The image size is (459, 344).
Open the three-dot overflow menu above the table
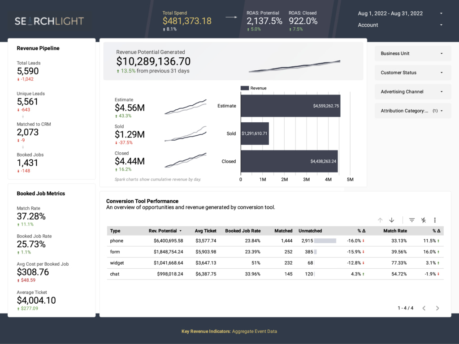point(435,220)
